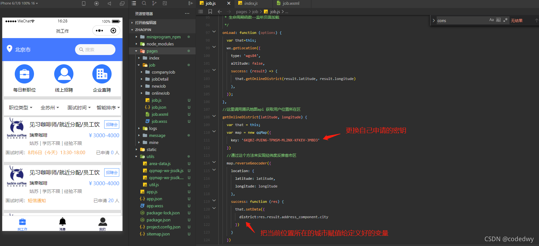This screenshot has width=539, height=246.
Task: Expand the 打开的编辑器 section
Action: (162, 23)
